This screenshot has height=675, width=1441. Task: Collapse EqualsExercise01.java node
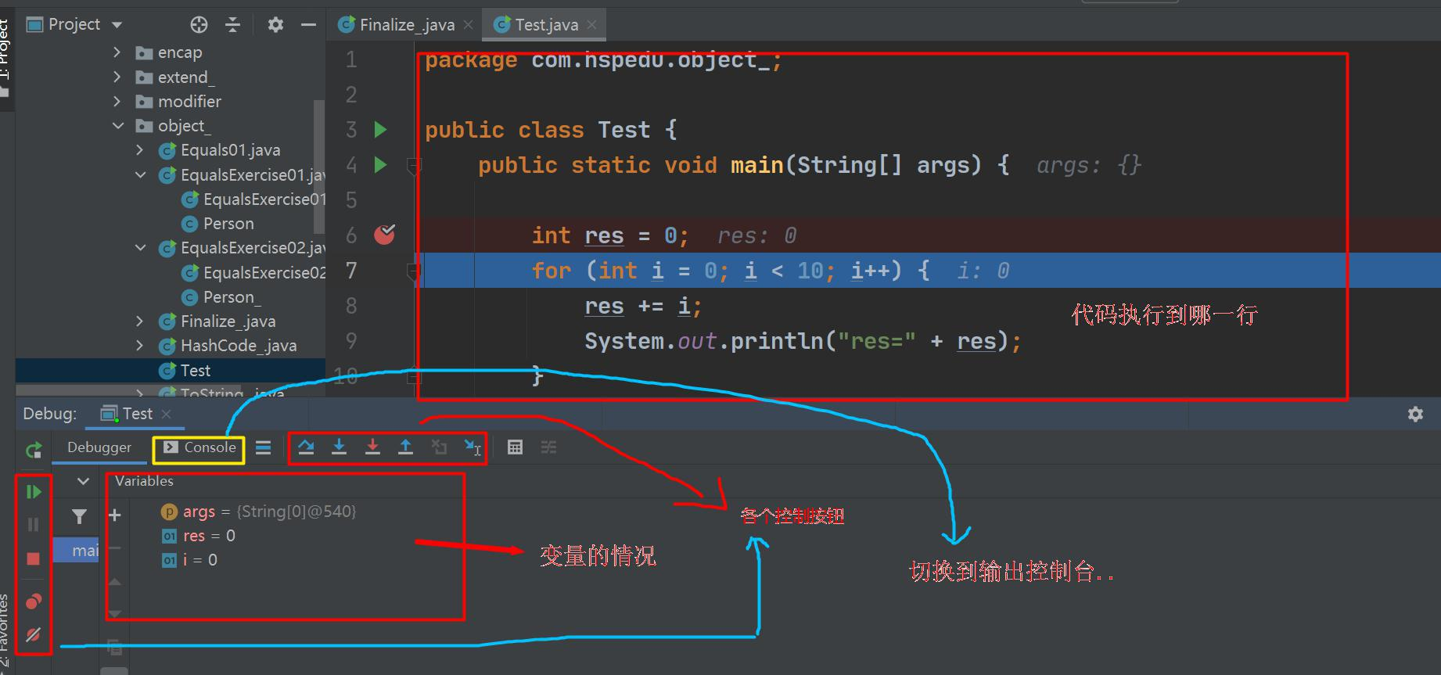(x=140, y=174)
